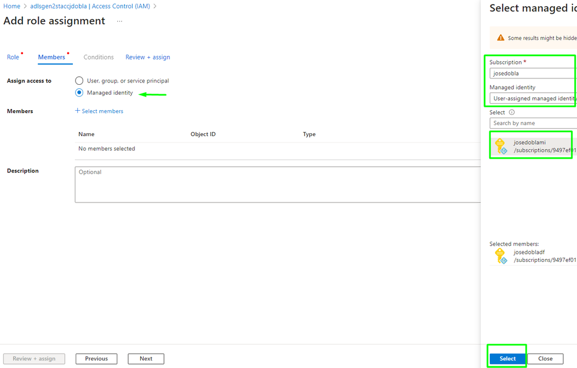Select josedoblami in the results list
Image resolution: width=577 pixels, height=368 pixels.
[x=533, y=147]
